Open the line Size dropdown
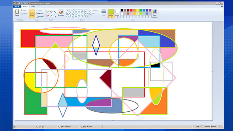This screenshot has height=131, width=233. click(x=104, y=13)
